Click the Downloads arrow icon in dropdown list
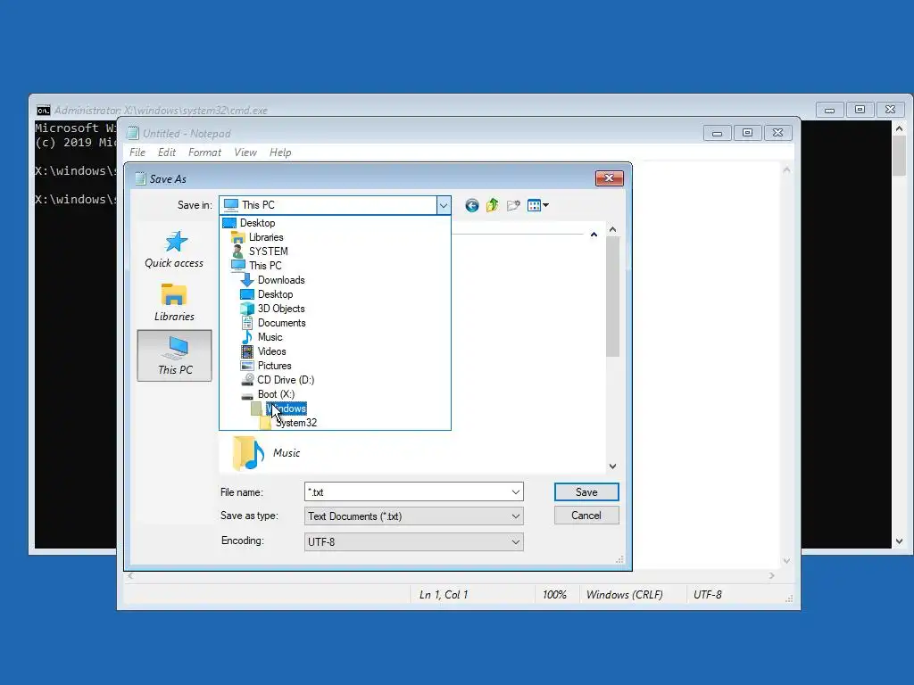Image resolution: width=914 pixels, height=685 pixels. 247,280
